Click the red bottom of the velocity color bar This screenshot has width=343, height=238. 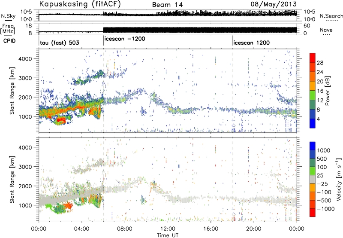tap(313, 213)
